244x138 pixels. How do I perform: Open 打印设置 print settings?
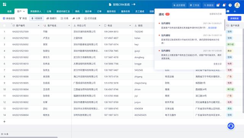point(90,18)
